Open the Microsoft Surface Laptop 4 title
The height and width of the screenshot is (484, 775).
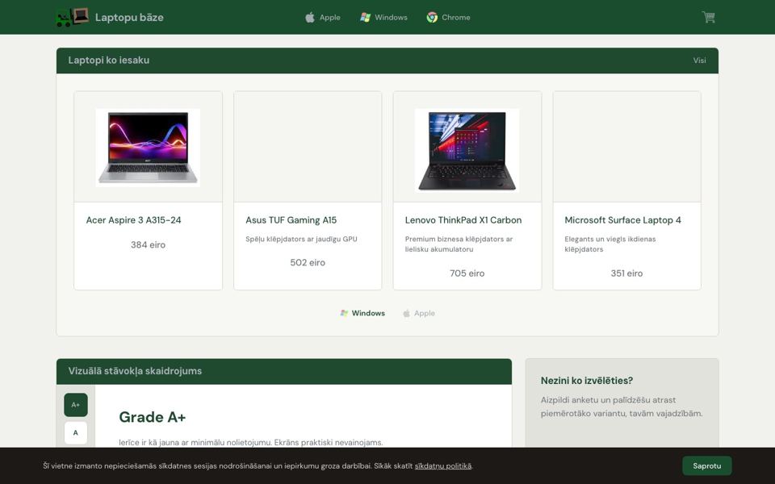(622, 220)
